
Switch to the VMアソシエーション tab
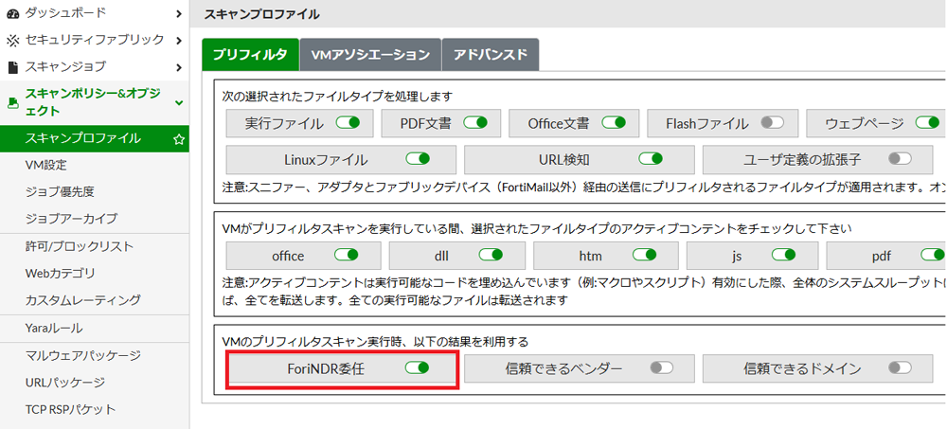pyautogui.click(x=370, y=55)
